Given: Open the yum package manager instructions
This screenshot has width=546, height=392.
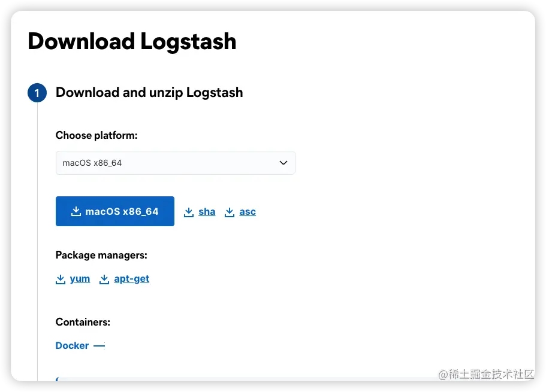Looking at the screenshot, I should (80, 278).
